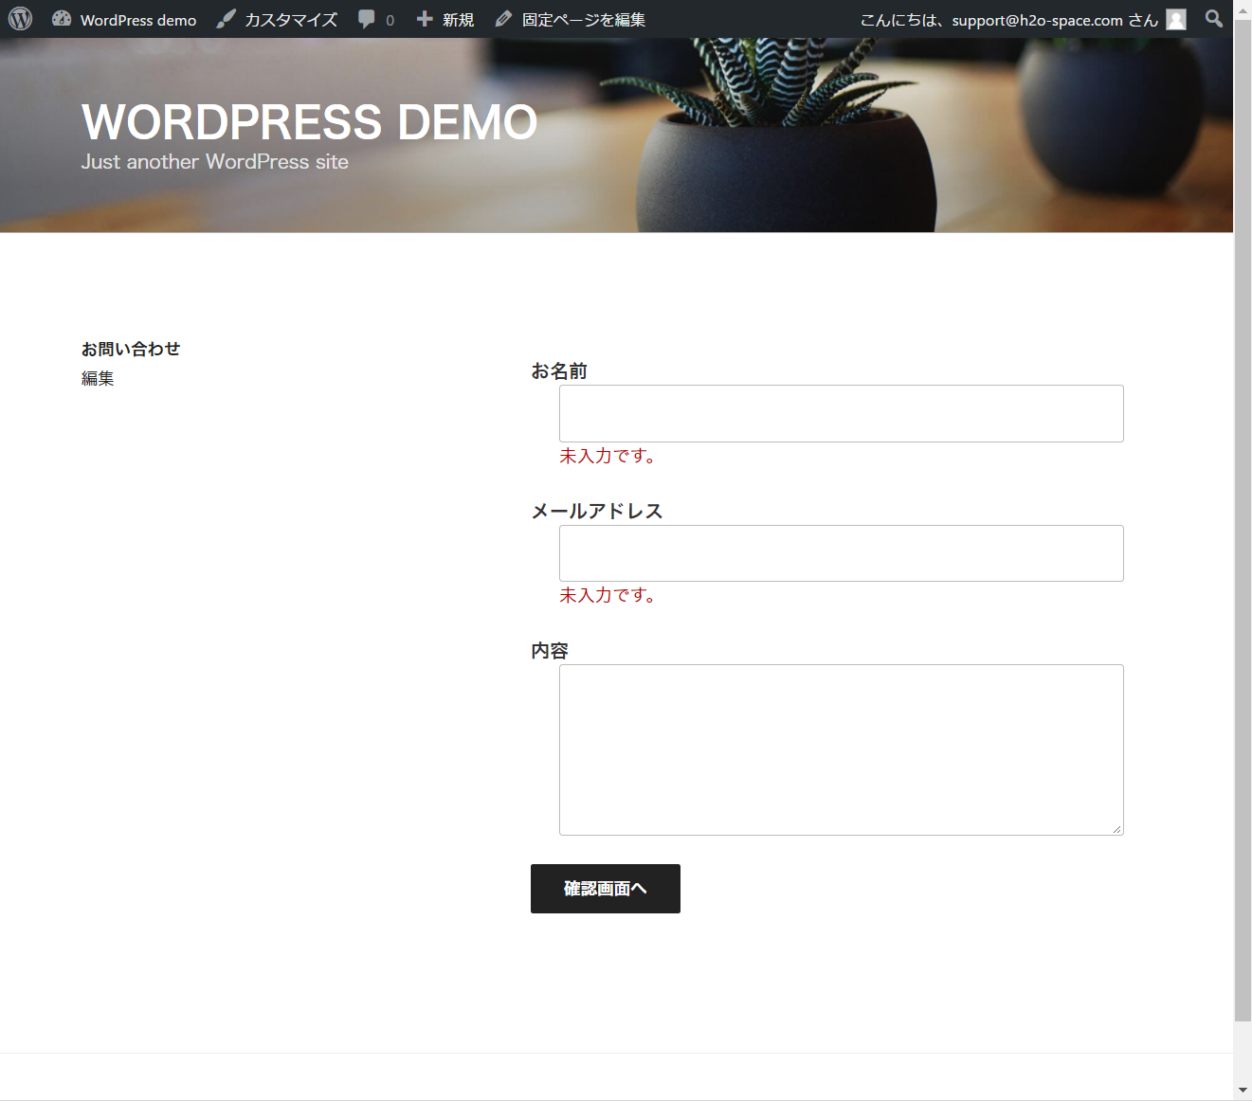Click the plus icon for new content
This screenshot has width=1252, height=1101.
425,19
